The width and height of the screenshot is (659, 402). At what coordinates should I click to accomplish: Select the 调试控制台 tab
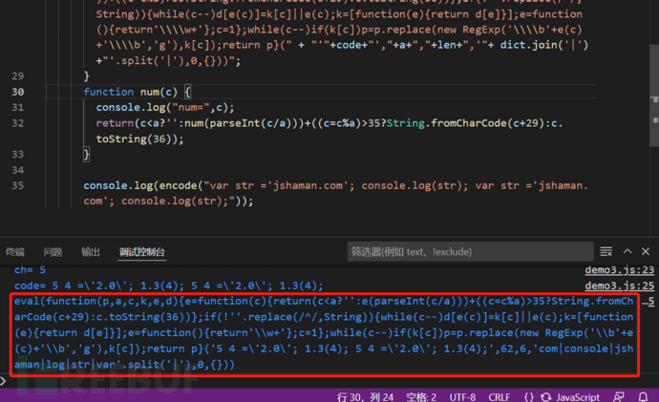tap(141, 252)
